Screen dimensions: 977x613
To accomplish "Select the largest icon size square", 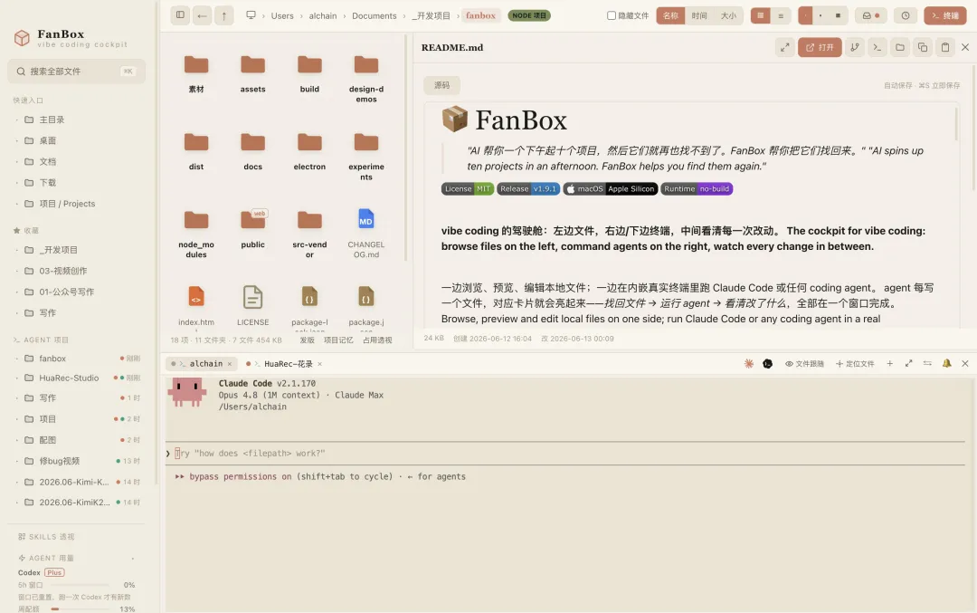I will pyautogui.click(x=838, y=15).
